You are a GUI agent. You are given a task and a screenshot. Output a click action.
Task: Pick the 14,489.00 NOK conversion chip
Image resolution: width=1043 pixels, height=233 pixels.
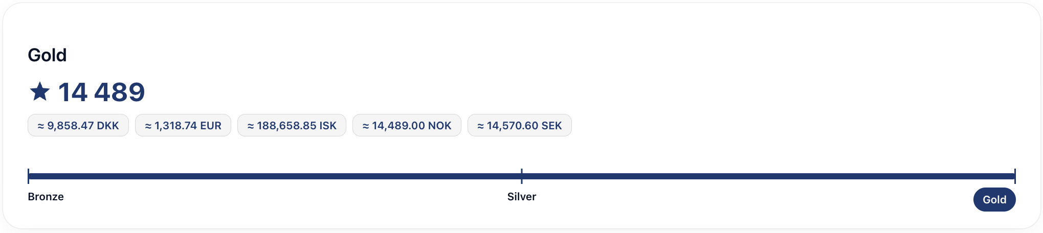coord(407,125)
